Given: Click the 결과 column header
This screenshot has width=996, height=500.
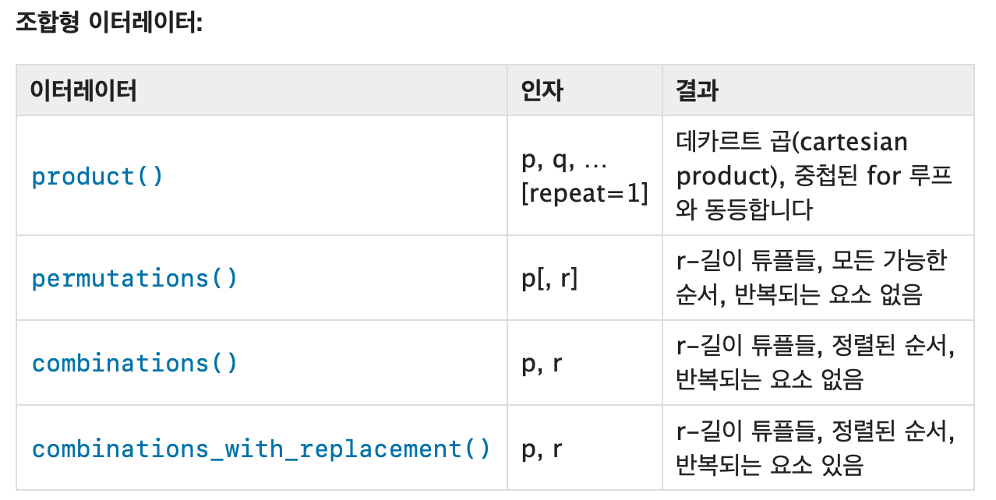Looking at the screenshot, I should click(698, 91).
